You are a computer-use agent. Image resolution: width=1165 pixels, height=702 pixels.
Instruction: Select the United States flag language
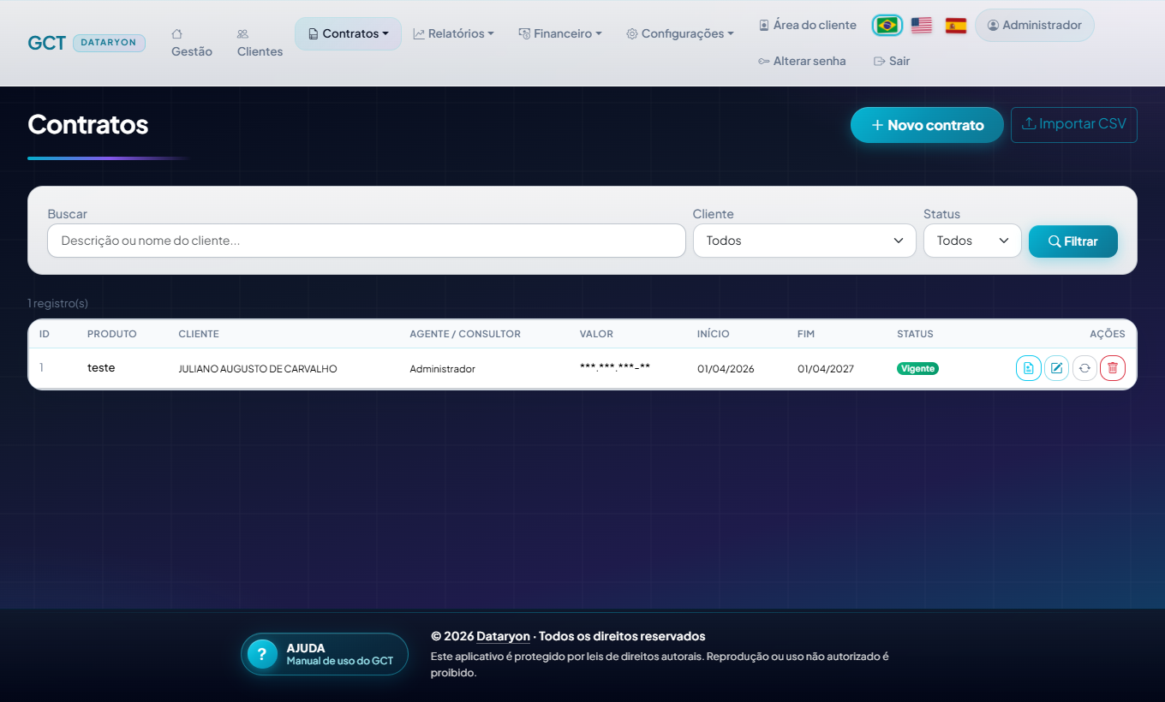[x=922, y=25]
